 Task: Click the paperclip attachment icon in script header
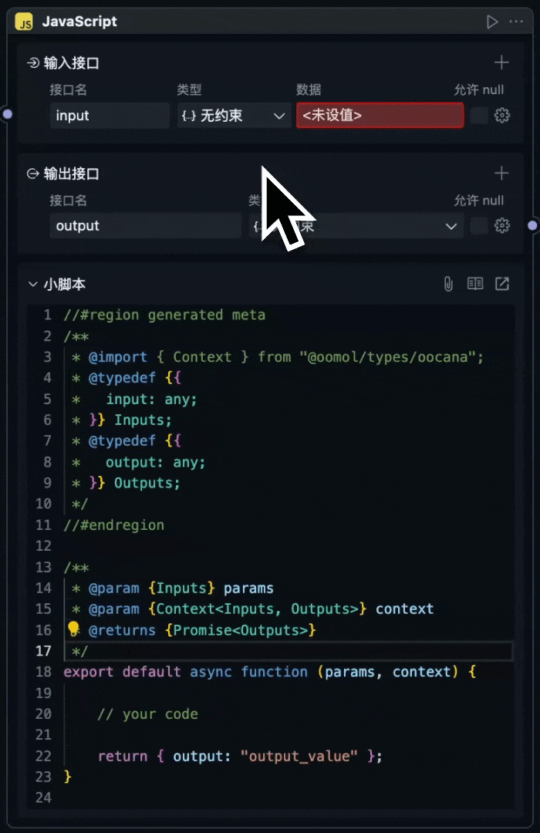[448, 284]
